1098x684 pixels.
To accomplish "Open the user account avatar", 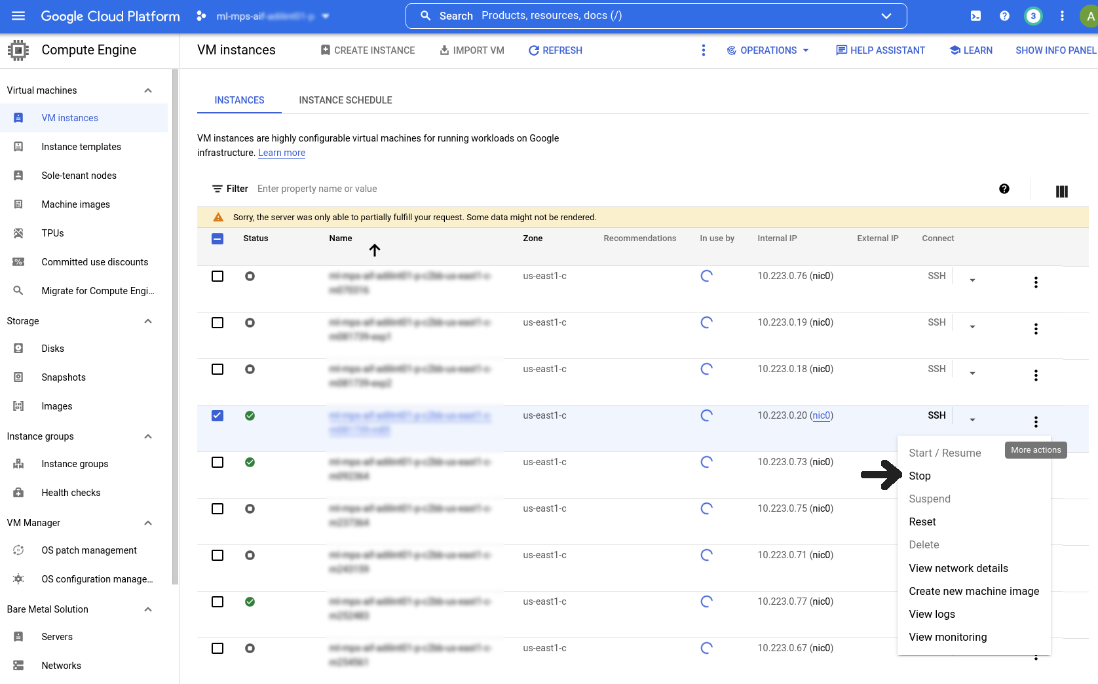I will click(1089, 16).
